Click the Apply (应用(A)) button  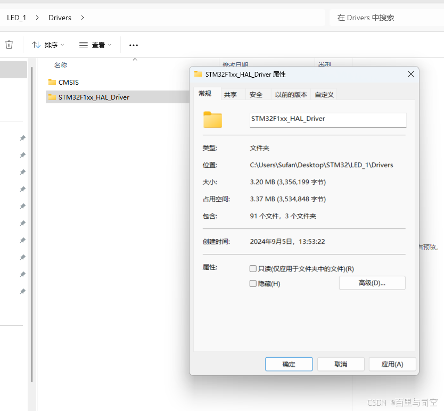pyautogui.click(x=392, y=364)
